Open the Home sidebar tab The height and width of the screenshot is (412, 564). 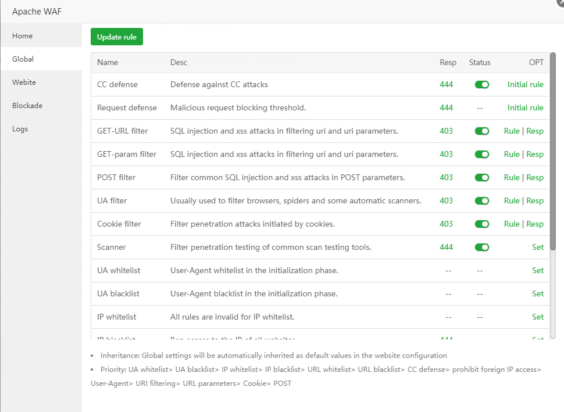23,36
